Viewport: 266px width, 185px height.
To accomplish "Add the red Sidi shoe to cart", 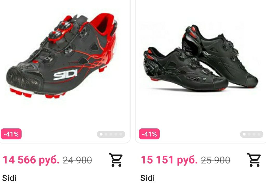I will coord(116,160).
